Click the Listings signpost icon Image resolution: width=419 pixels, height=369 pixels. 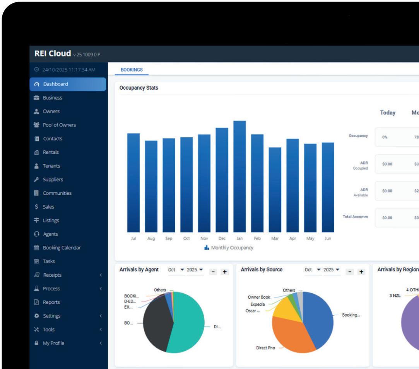[x=36, y=220]
